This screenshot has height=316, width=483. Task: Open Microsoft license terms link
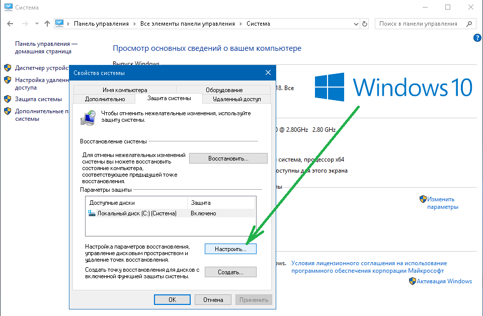coord(369,267)
